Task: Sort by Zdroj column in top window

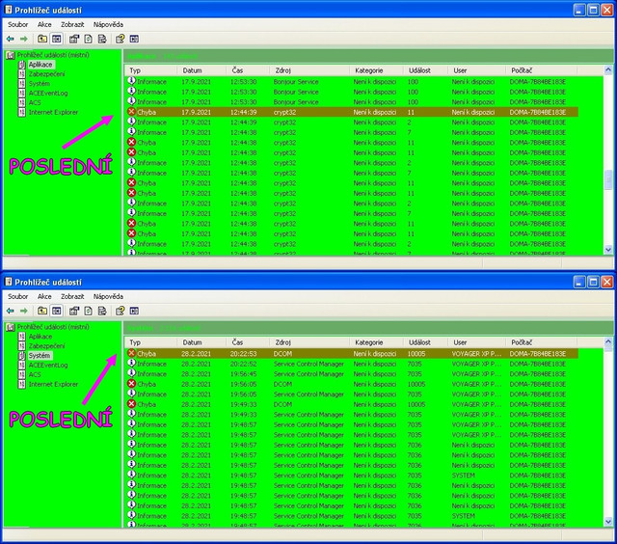Action: pos(309,70)
